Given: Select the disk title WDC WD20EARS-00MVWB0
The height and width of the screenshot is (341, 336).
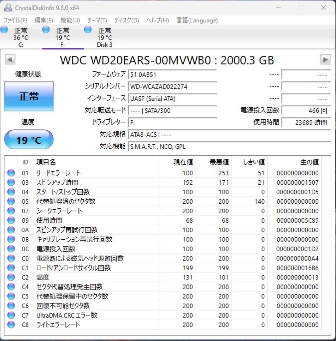Looking at the screenshot, I should pyautogui.click(x=135, y=60).
